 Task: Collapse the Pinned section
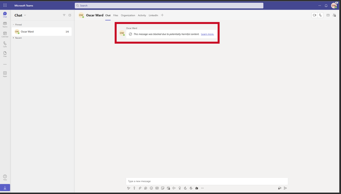pos(14,25)
